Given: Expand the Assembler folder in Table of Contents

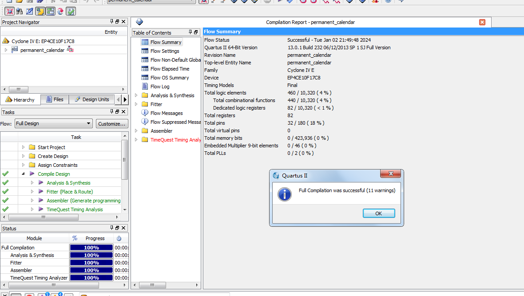Looking at the screenshot, I should 136,130.
